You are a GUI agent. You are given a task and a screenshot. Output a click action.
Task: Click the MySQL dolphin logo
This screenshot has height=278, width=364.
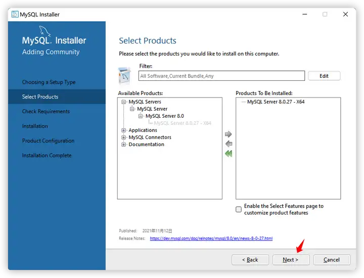tap(44, 31)
